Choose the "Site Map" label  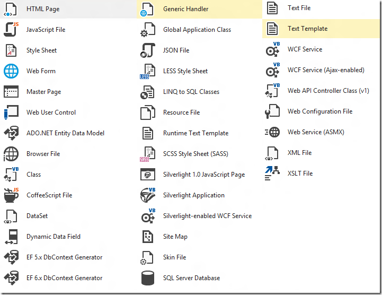coord(175,237)
